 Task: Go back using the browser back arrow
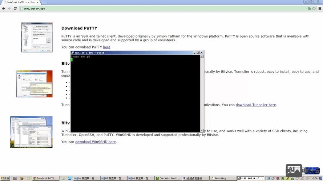click(x=4, y=9)
